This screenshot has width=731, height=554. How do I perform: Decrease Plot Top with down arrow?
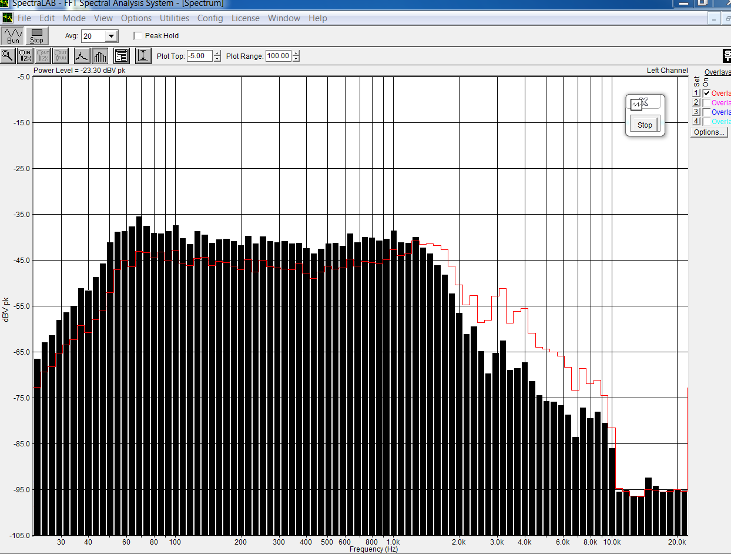(x=217, y=59)
